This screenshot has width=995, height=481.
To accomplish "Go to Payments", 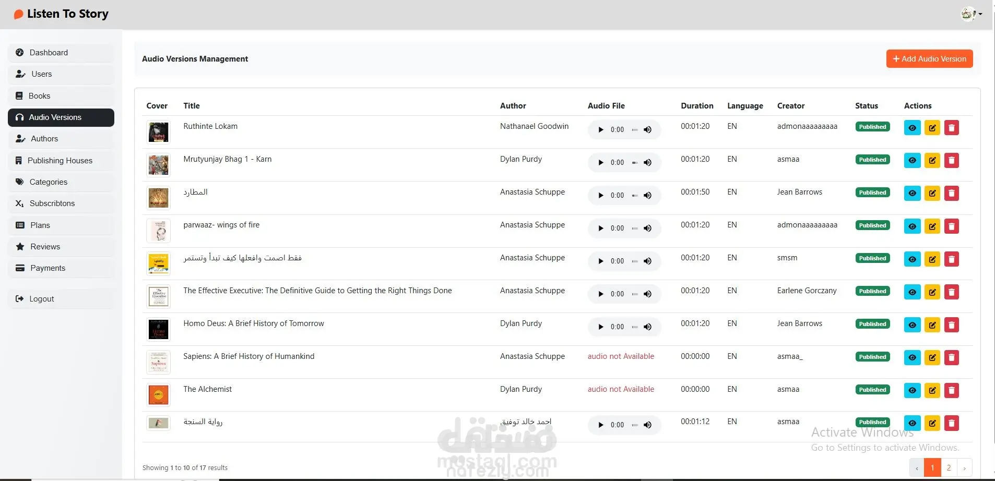I will 61,268.
